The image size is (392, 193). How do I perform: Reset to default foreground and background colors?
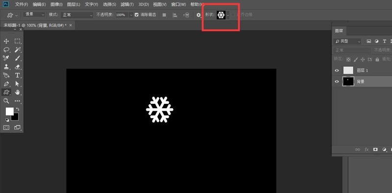(7, 120)
